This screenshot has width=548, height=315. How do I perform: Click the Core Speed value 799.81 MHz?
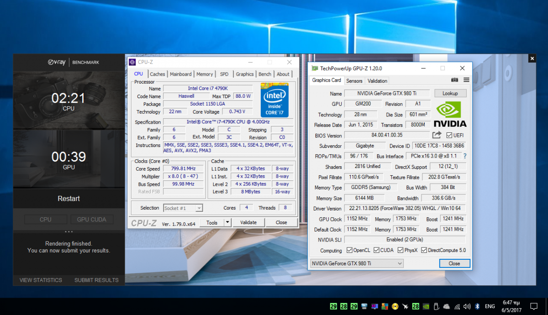[182, 168]
